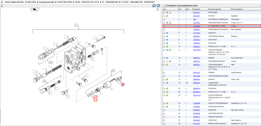The image size is (261, 126).
Task: Click the tractor icon above the diagram
Action: tap(35, 9)
